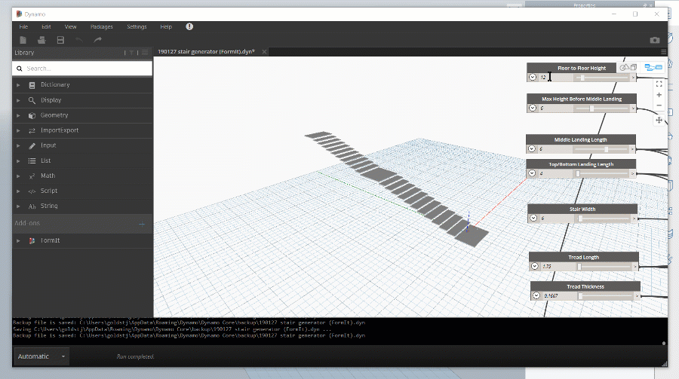Click the Geometry category cube icon
The width and height of the screenshot is (679, 379).
(32, 115)
